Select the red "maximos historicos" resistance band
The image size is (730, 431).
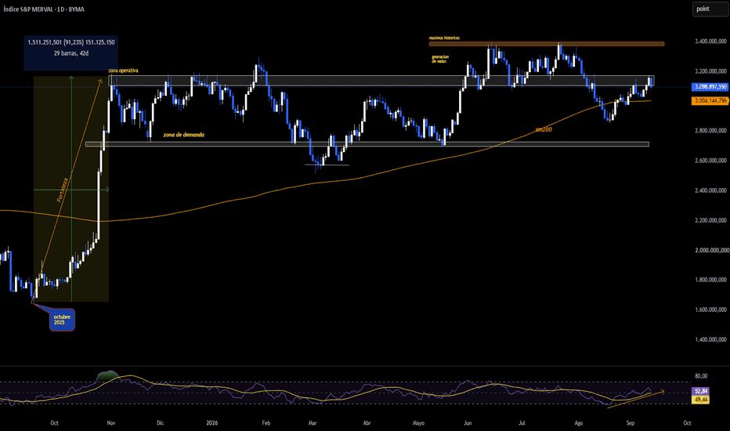[x=547, y=44]
